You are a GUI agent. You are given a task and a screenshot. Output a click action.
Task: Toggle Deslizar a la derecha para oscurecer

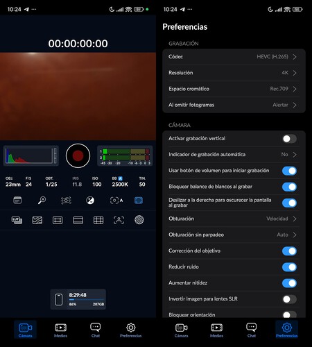[289, 203]
